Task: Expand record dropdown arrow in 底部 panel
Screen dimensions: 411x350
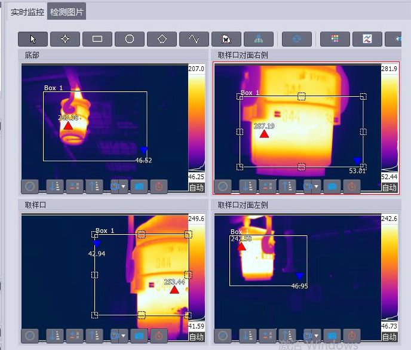Action: [x=124, y=186]
